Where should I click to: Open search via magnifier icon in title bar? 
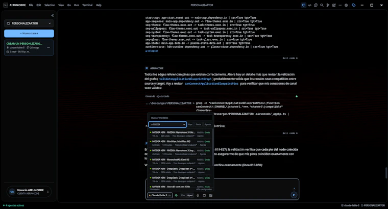click(x=322, y=5)
